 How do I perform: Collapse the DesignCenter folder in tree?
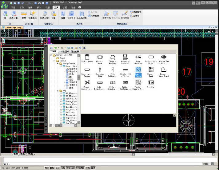click(x=57, y=64)
